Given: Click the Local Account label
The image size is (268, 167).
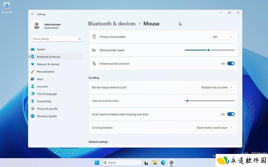Looking at the screenshot, I should (x=52, y=28).
